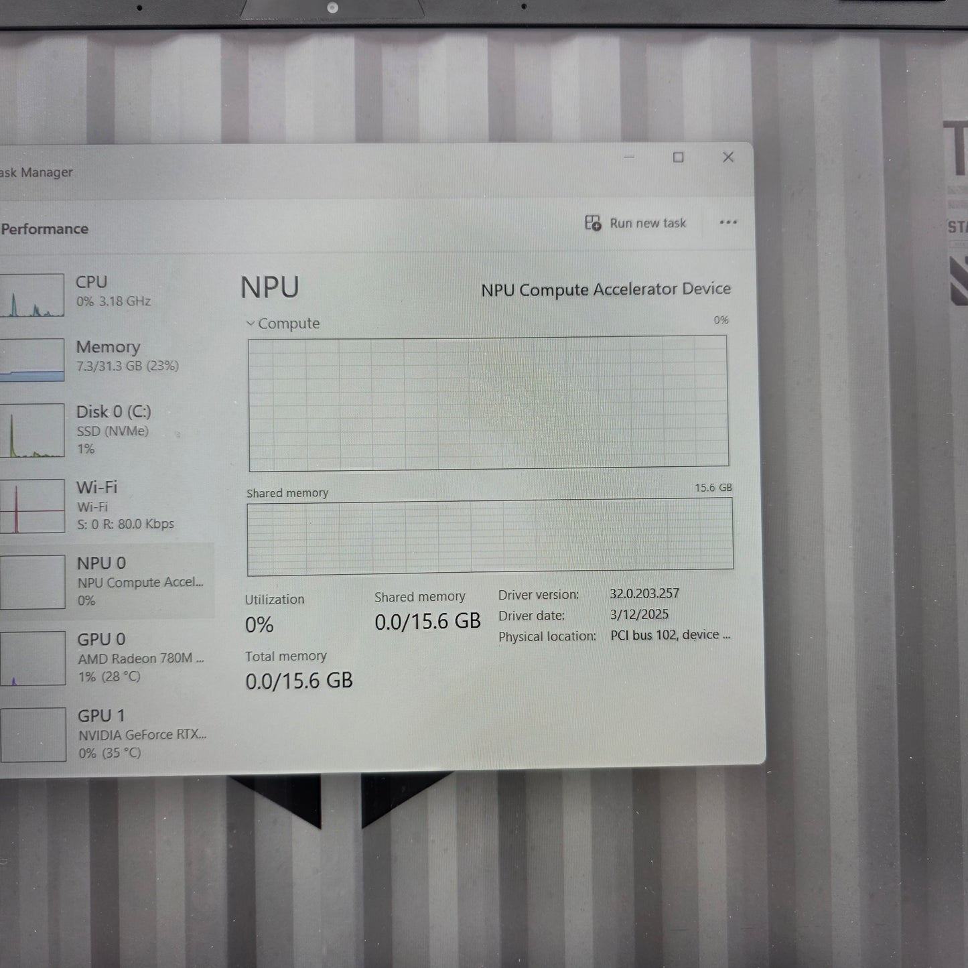This screenshot has height=968, width=968.
Task: Open the more options ellipsis menu
Action: [728, 222]
